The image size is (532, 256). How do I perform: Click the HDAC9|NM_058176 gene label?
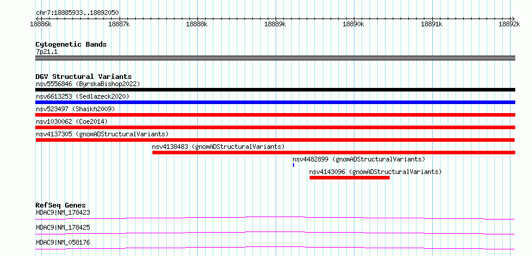point(63,242)
